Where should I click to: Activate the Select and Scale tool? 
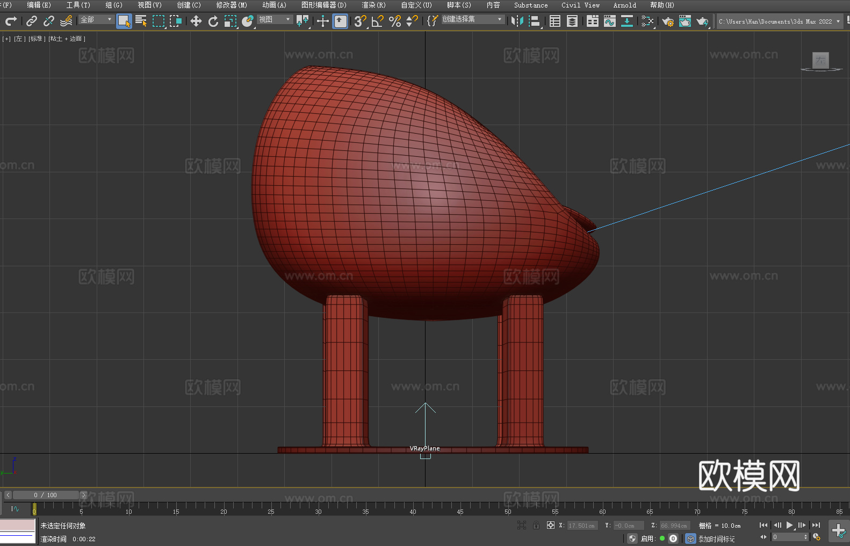pyautogui.click(x=230, y=21)
